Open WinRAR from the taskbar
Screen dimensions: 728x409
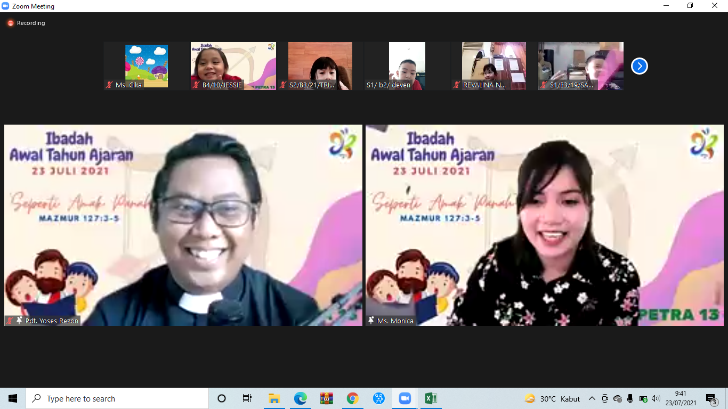coord(327,398)
